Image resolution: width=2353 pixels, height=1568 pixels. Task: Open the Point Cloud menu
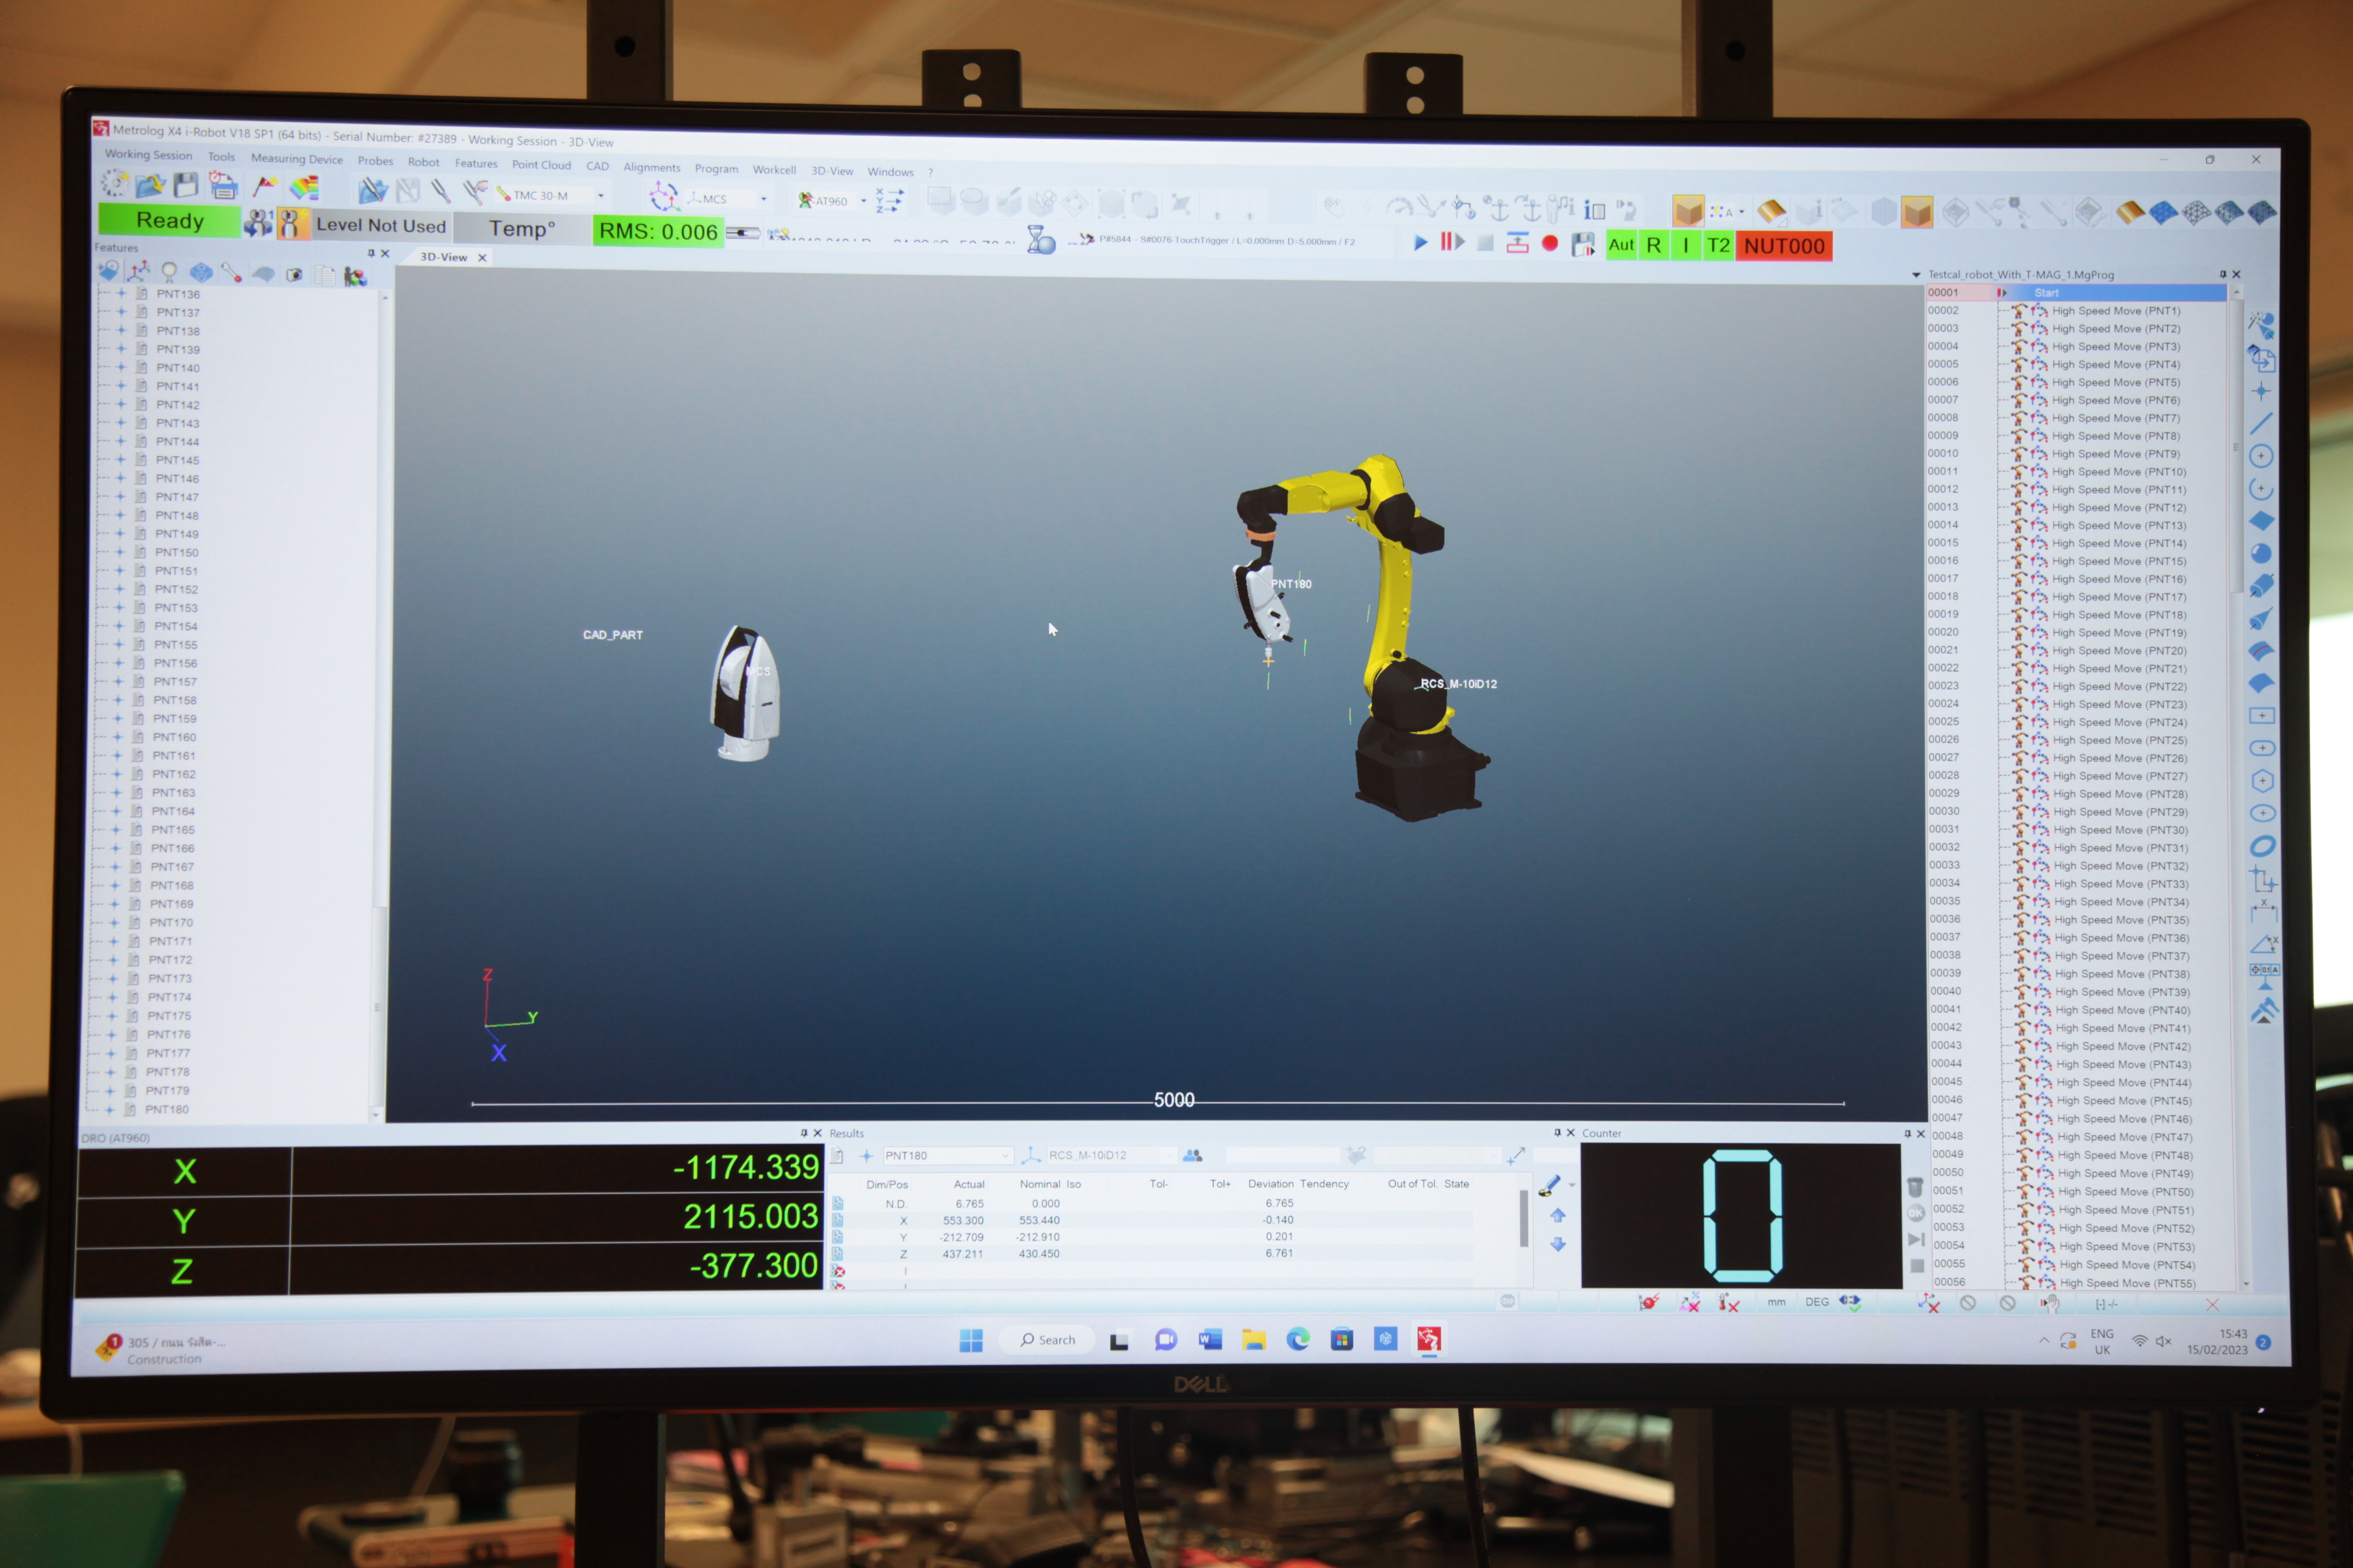[541, 165]
